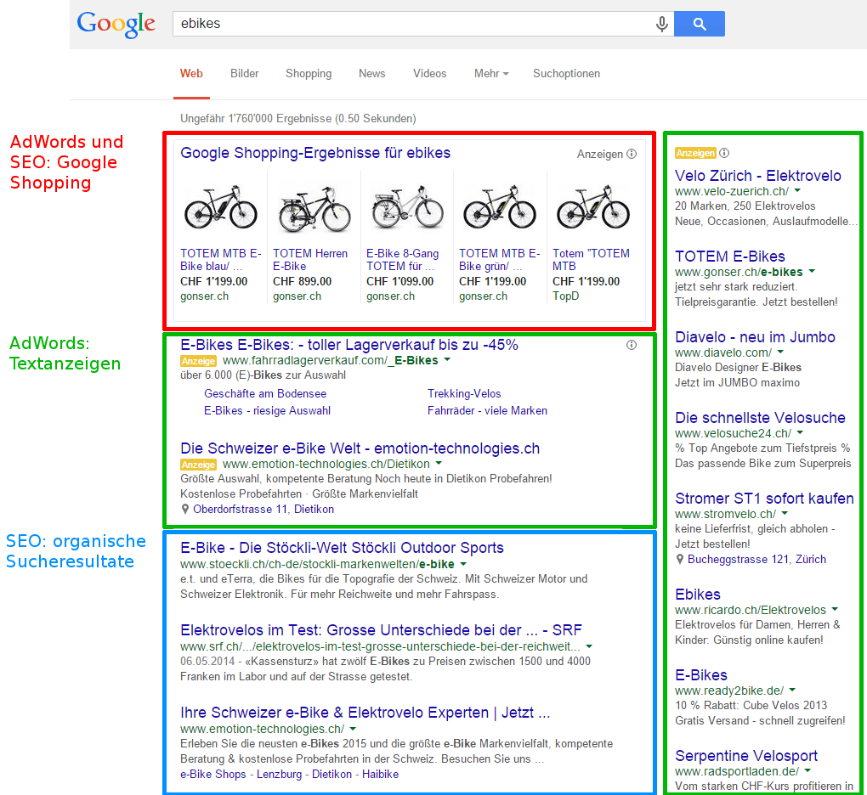The height and width of the screenshot is (795, 867).
Task: Expand arrow next to emotion-technologies.ch/Dietikon URL
Action: coord(439,463)
